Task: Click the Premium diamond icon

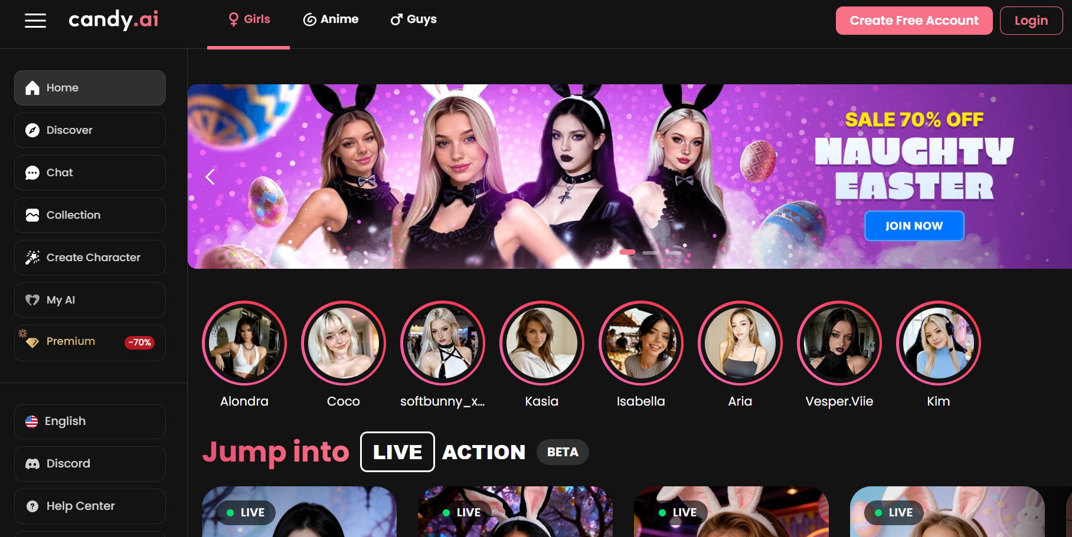Action: point(32,342)
